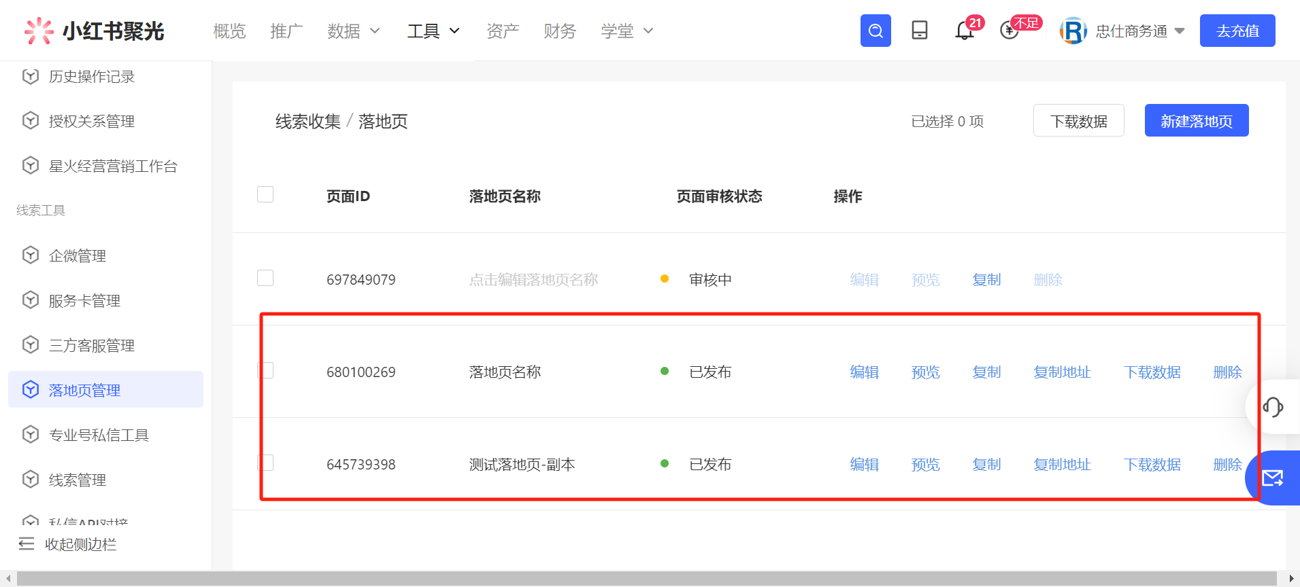
Task: Expand the 数据 dropdown menu
Action: point(353,31)
